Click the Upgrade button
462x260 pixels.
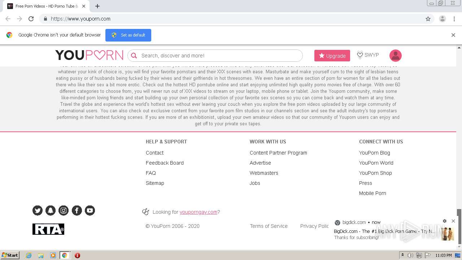(332, 56)
